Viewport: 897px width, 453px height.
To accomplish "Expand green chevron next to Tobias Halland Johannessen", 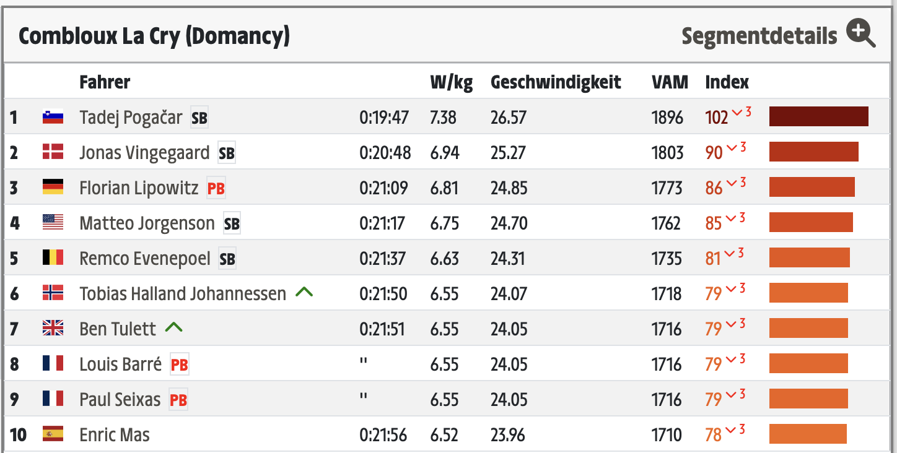I will 304,292.
